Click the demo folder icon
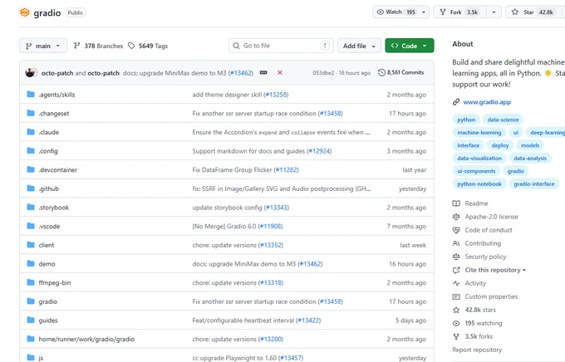The width and height of the screenshot is (565, 362). (31, 263)
